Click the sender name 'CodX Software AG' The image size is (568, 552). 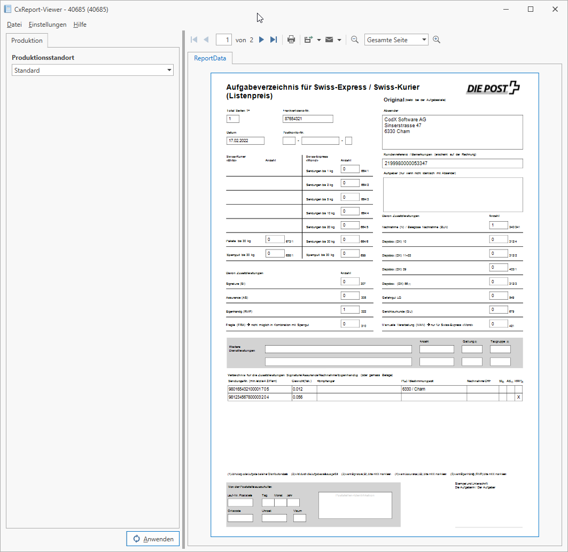click(x=406, y=120)
